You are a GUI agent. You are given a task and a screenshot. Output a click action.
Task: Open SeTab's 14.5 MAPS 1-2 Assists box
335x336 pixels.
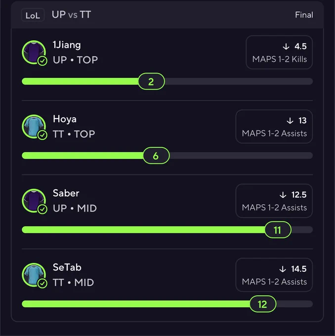click(274, 275)
